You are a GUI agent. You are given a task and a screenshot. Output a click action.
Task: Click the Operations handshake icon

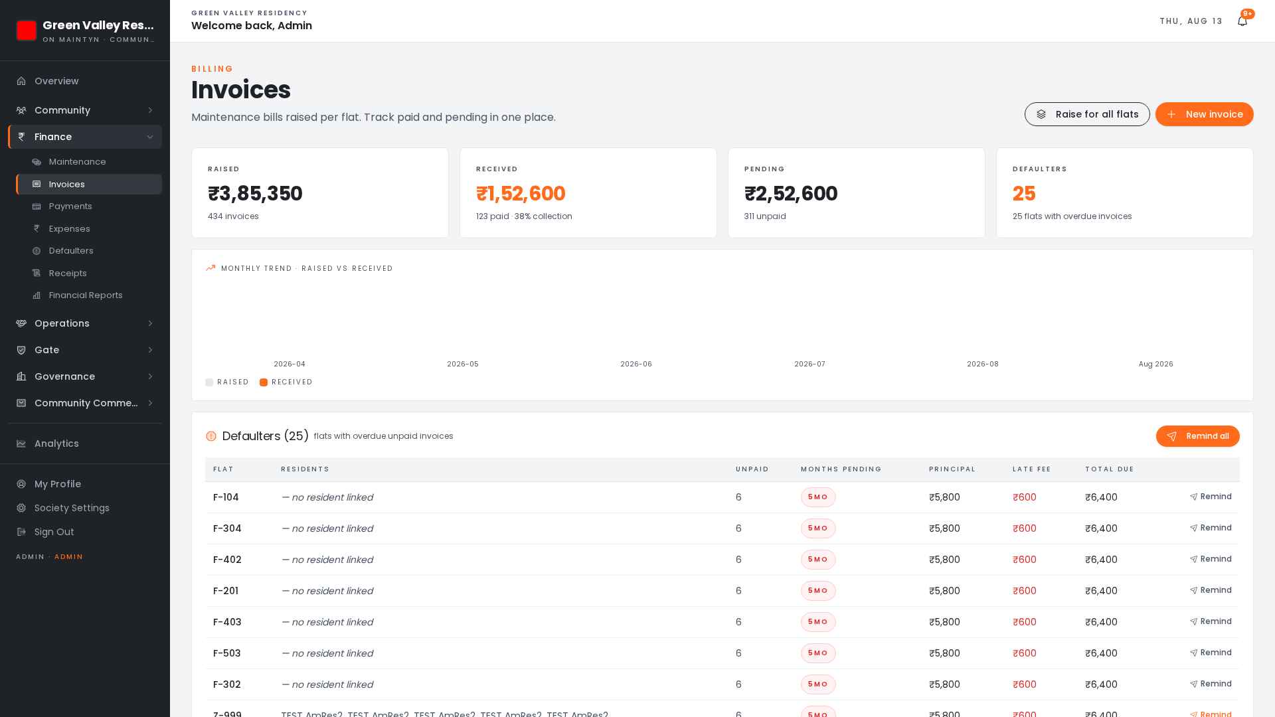coord(21,323)
